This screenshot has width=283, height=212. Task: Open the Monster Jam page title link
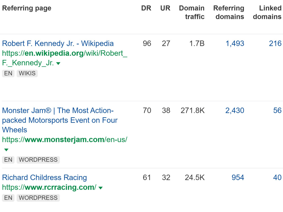click(x=59, y=120)
